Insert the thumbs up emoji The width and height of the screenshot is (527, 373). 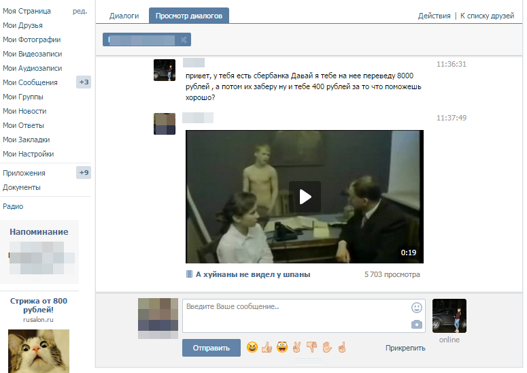point(267,348)
